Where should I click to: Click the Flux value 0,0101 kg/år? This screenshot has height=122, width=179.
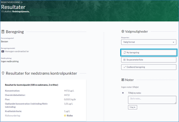point(70,99)
